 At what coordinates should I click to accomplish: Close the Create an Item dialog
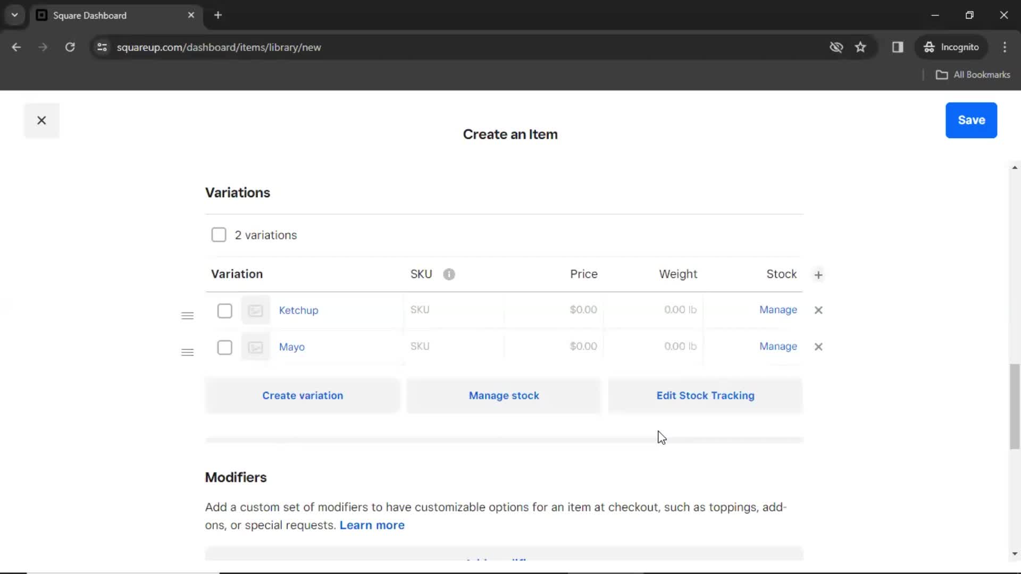point(41,121)
